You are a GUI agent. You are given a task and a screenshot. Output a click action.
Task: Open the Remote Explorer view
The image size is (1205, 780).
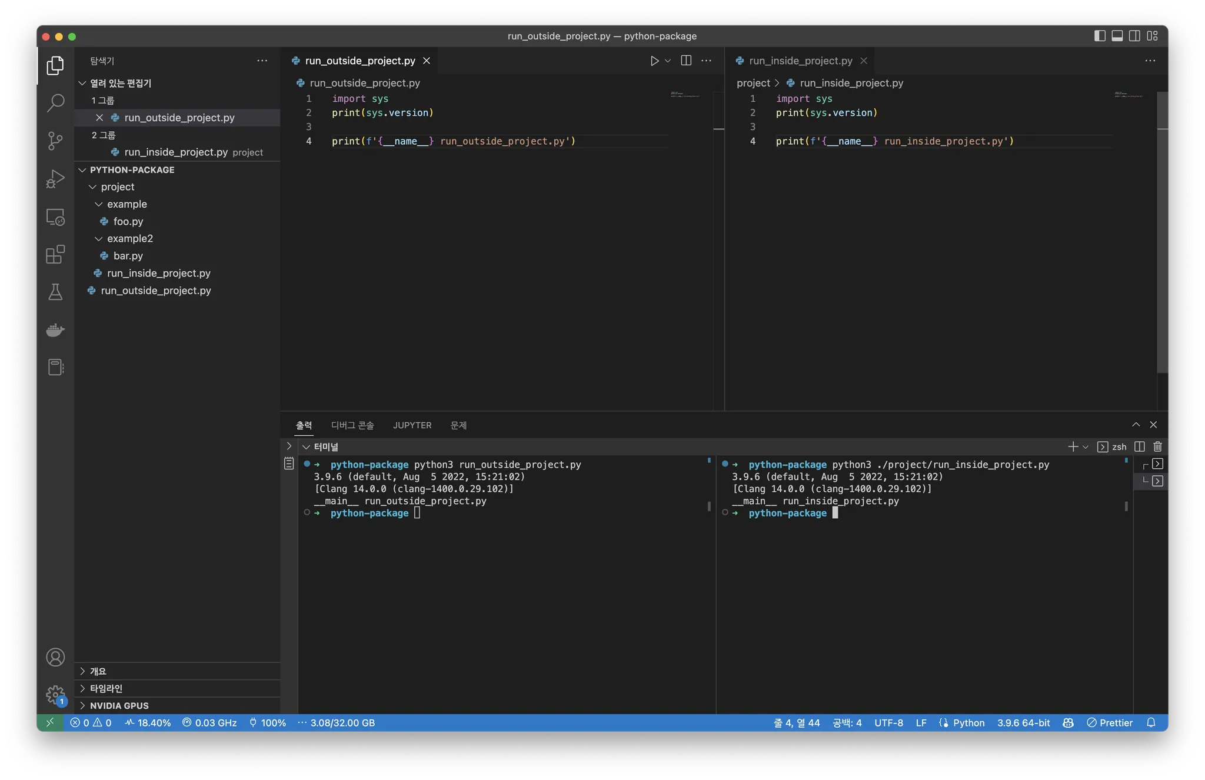point(55,217)
